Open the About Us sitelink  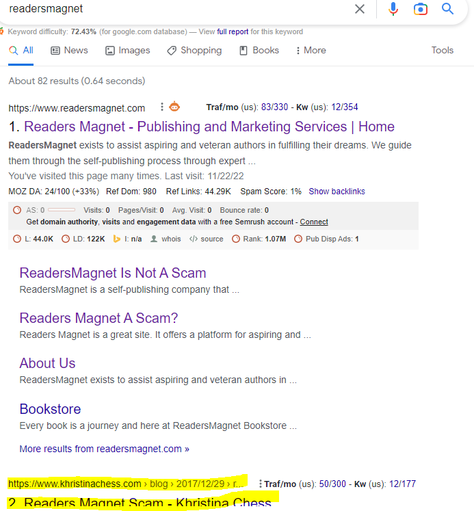48,363
